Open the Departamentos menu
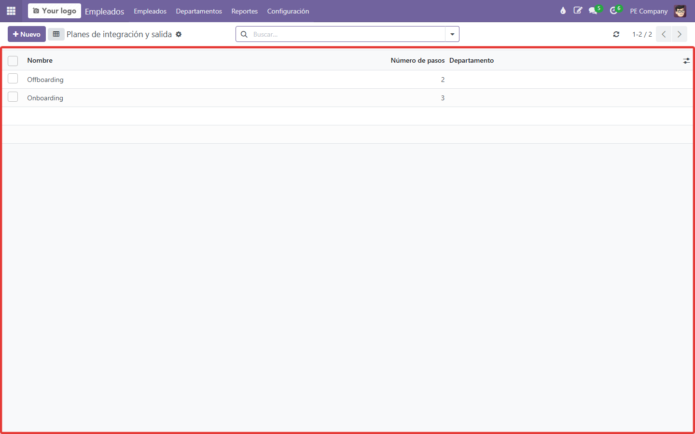 click(199, 11)
